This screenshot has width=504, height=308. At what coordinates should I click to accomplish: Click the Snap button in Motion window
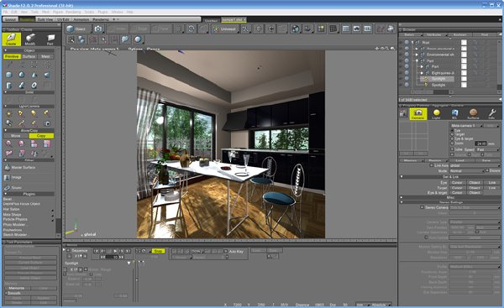point(158,251)
